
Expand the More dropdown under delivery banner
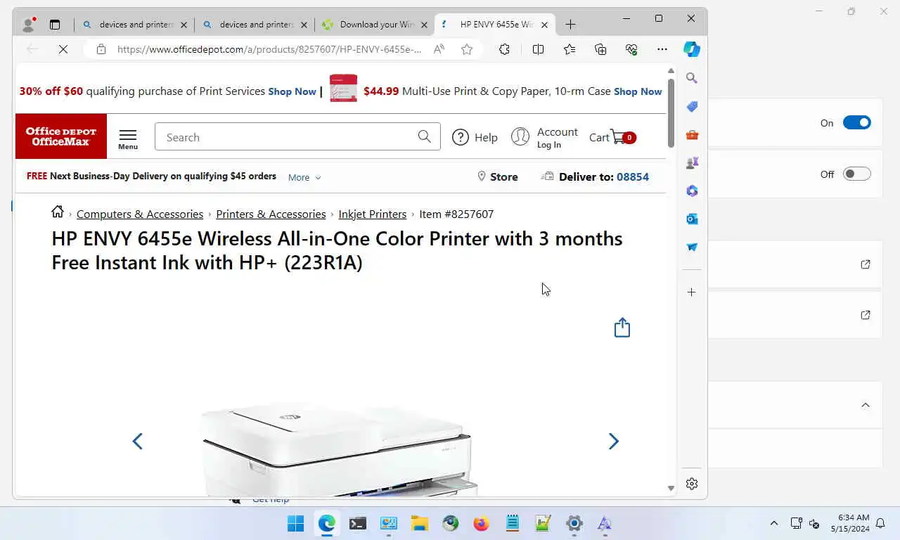(x=304, y=177)
